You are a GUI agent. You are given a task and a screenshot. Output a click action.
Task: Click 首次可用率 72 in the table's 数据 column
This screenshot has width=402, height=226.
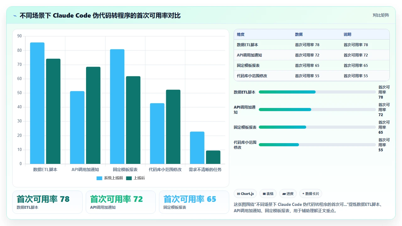coord(307,55)
